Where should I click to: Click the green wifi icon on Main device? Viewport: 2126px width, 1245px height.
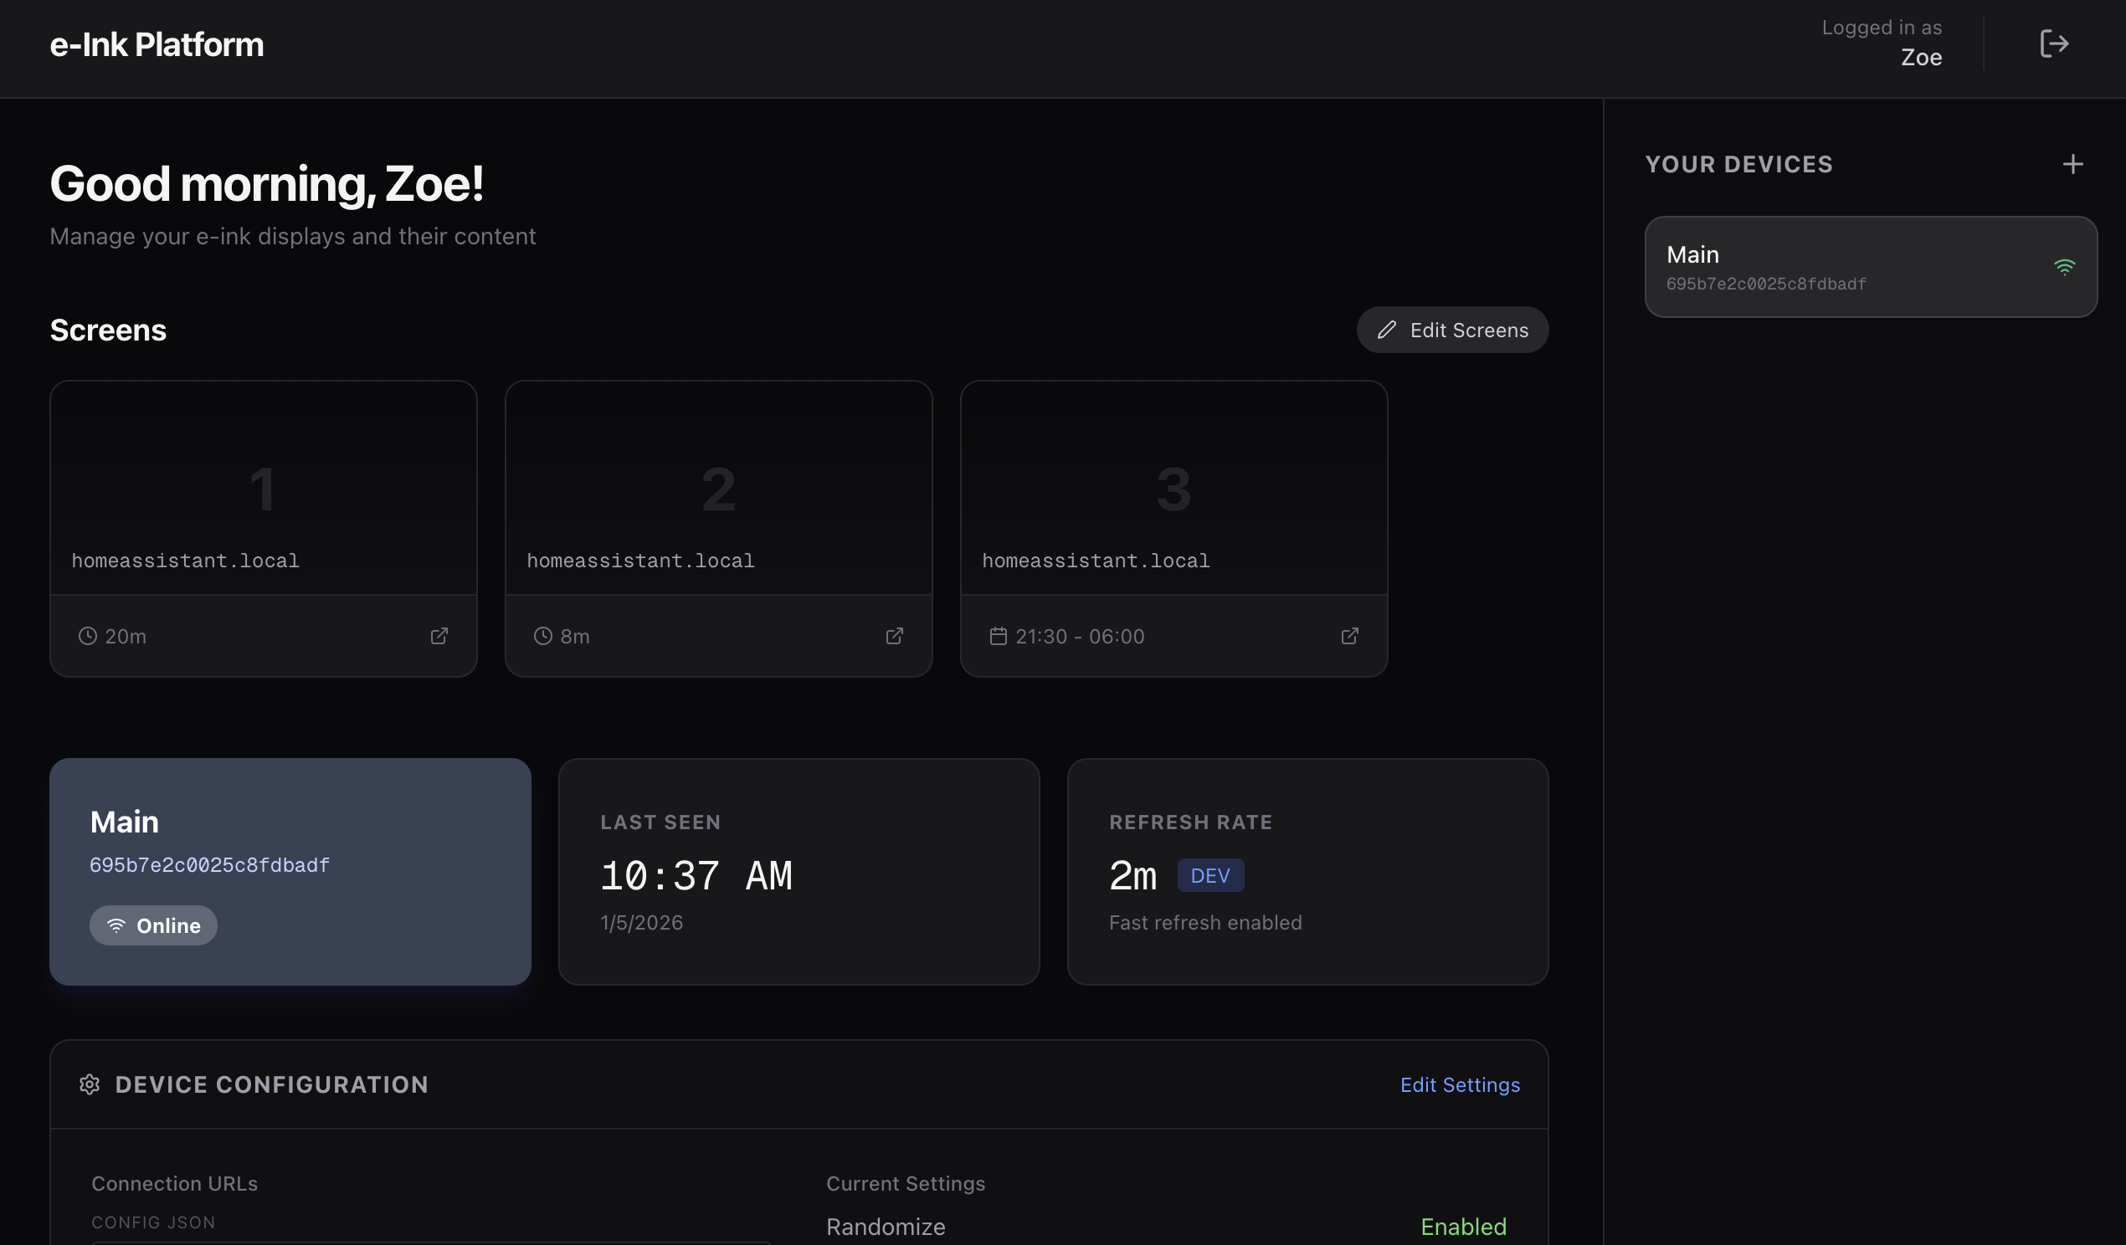pos(2063,268)
